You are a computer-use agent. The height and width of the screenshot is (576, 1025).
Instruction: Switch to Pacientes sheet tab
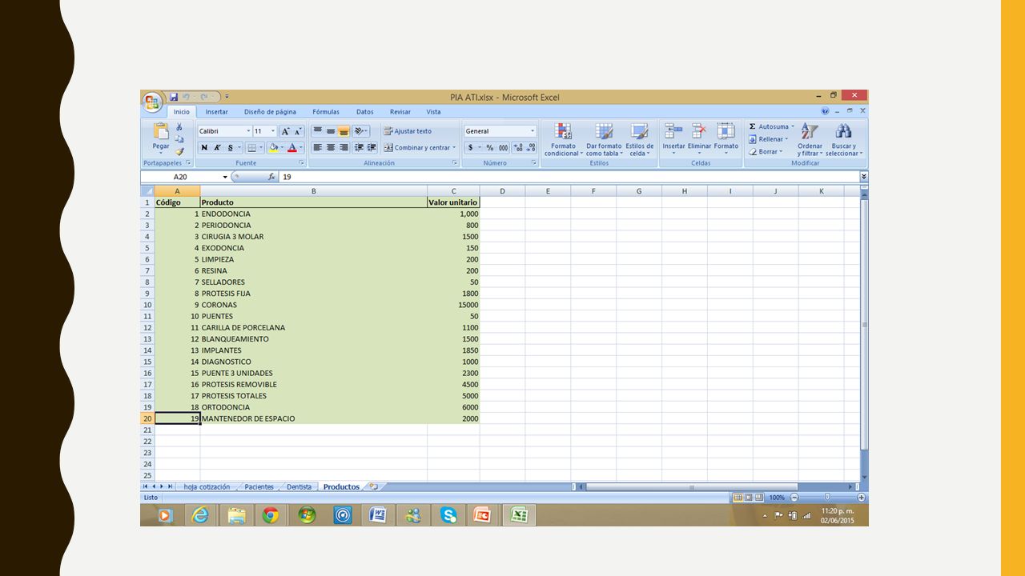(x=259, y=486)
